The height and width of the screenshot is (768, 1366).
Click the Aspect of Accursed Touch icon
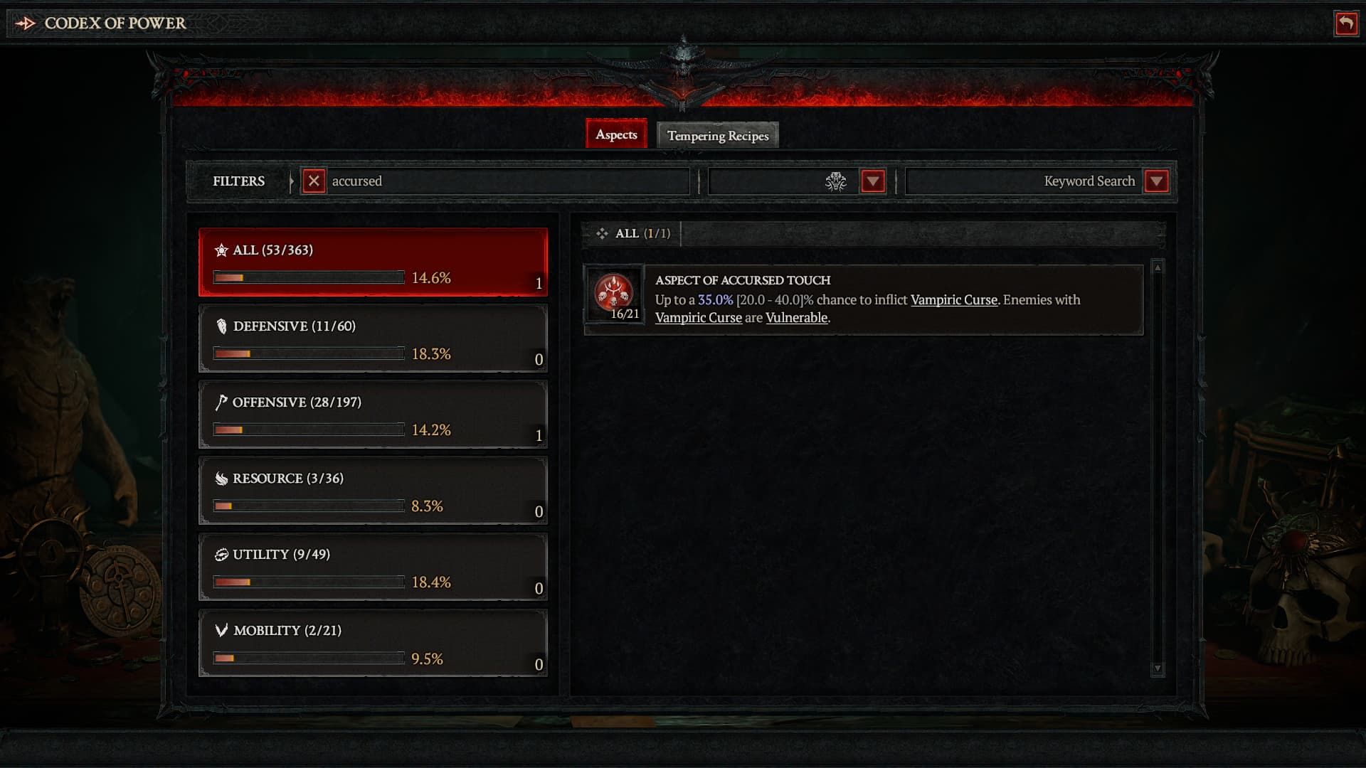tap(615, 294)
